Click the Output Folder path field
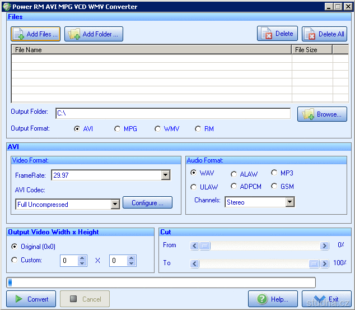The image size is (355, 310). point(172,113)
